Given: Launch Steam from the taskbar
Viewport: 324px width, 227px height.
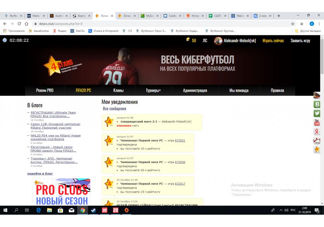Looking at the screenshot, I should point(93,210).
